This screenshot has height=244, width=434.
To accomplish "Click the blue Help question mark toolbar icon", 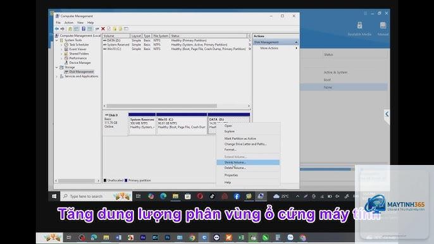I will 84,29.
